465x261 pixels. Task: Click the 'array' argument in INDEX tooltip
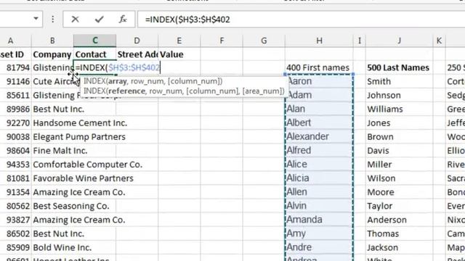click(x=118, y=81)
